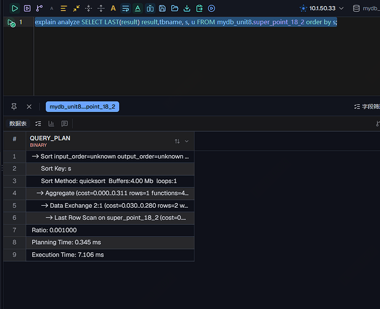Select the 'Ratio: 0.001000' cell
This screenshot has width=380, height=309.
(110, 231)
